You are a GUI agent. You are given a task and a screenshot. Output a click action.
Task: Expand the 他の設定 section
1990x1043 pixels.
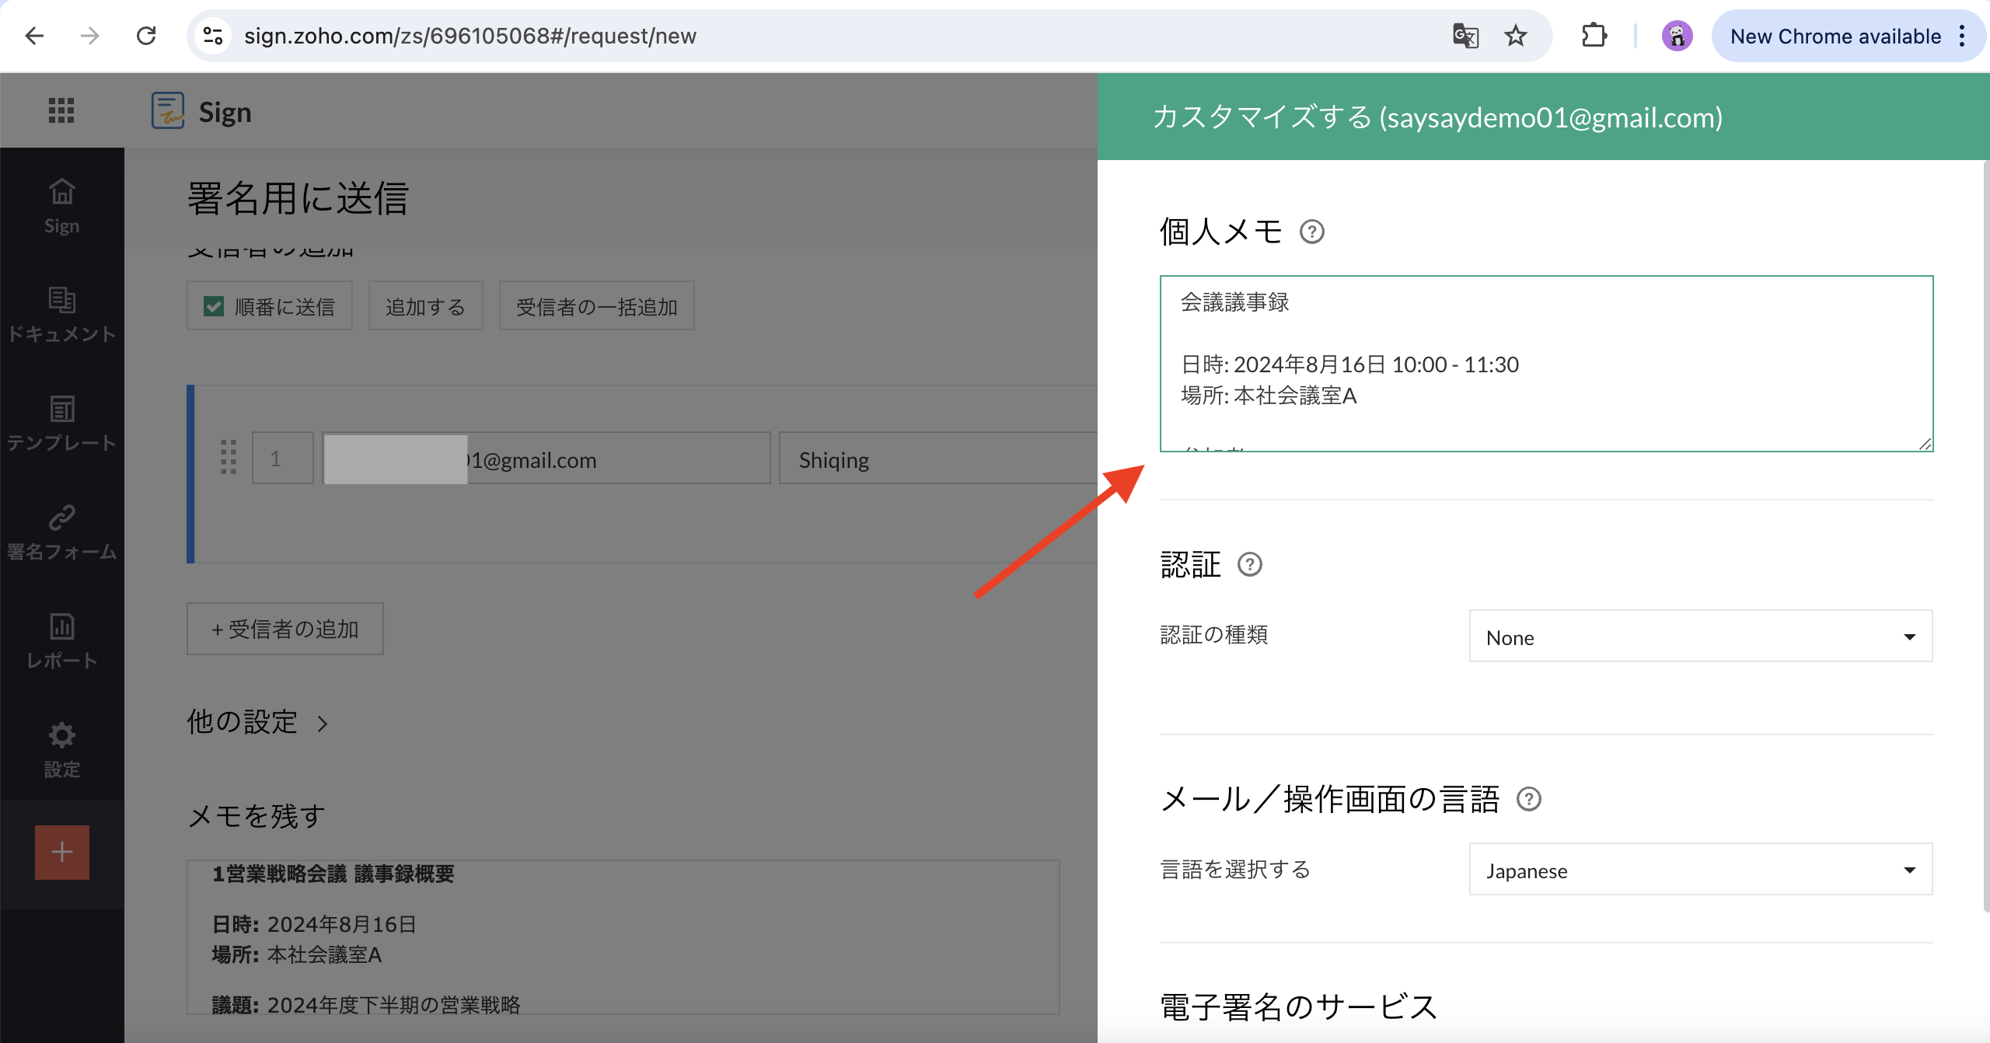(257, 722)
